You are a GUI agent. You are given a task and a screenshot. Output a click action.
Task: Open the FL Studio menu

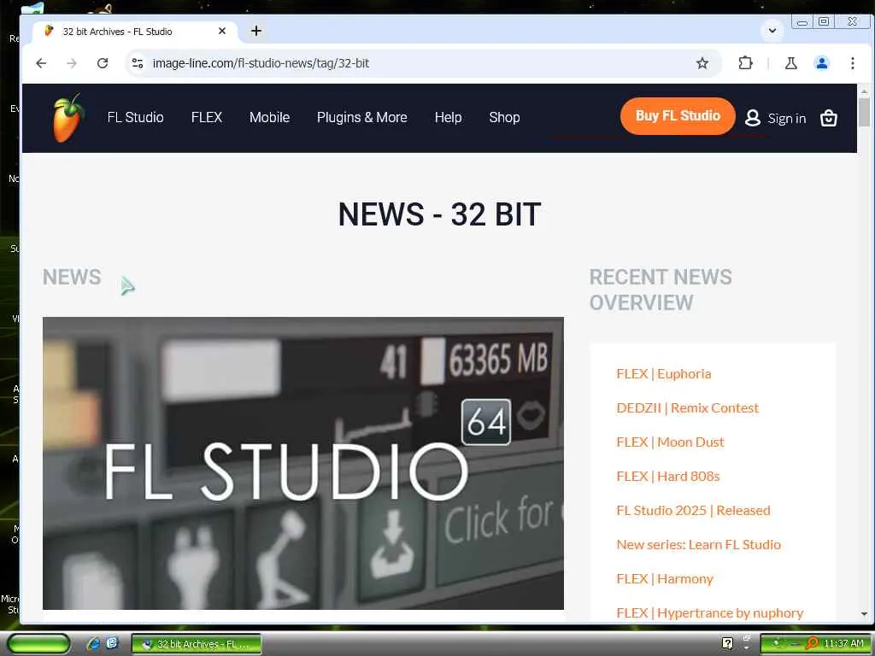[136, 117]
